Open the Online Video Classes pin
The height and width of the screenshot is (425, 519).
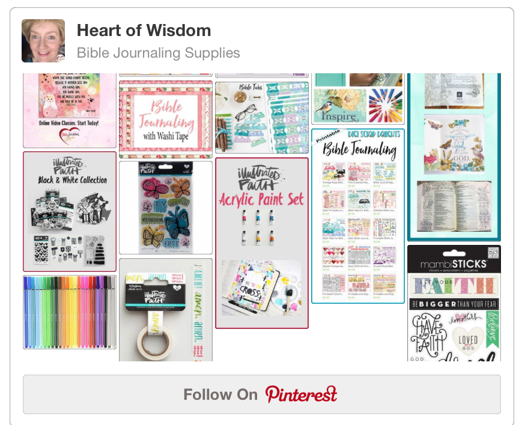coord(70,110)
